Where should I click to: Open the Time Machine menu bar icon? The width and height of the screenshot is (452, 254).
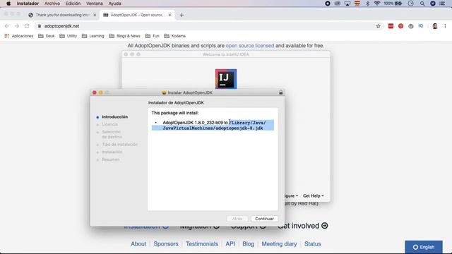coord(411,4)
